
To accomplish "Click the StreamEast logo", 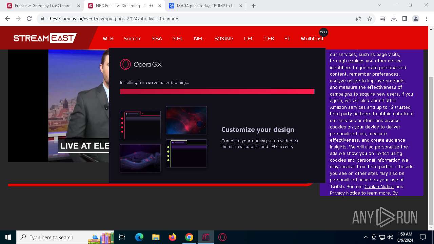I will 45,38.
